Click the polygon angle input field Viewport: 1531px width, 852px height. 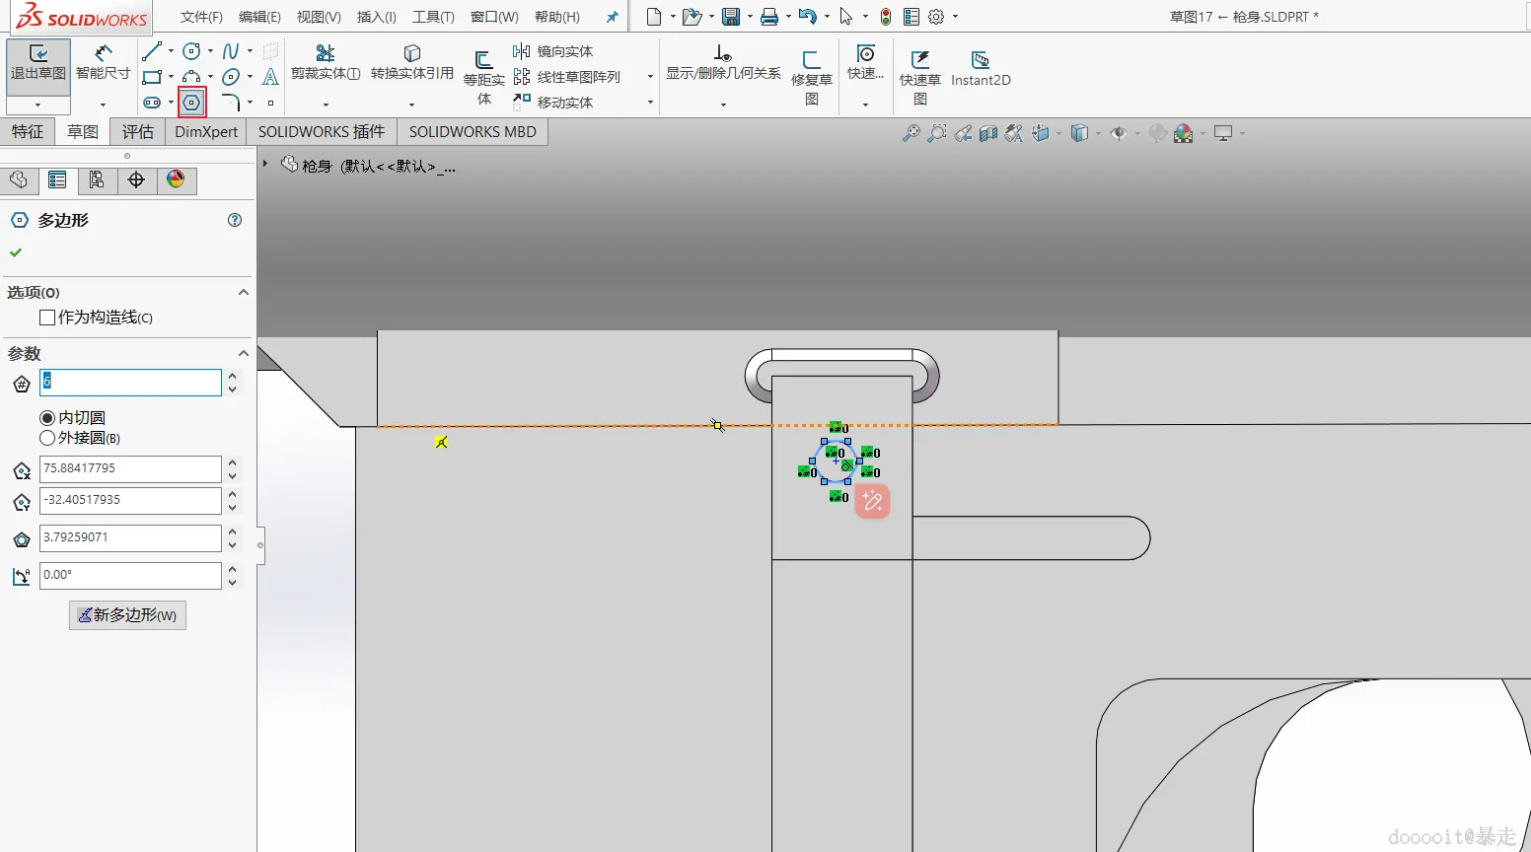click(x=130, y=575)
